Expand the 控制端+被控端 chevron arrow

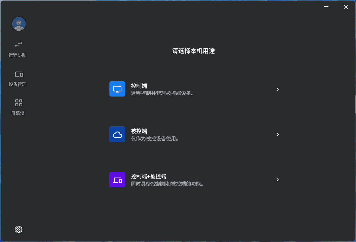click(x=278, y=180)
